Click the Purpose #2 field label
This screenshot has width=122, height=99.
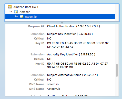click(x=36, y=26)
